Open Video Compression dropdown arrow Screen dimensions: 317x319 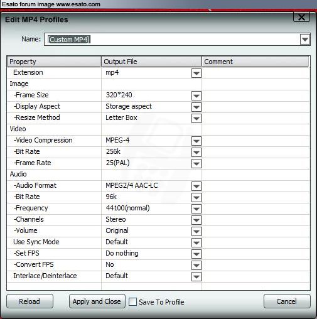[x=196, y=141]
